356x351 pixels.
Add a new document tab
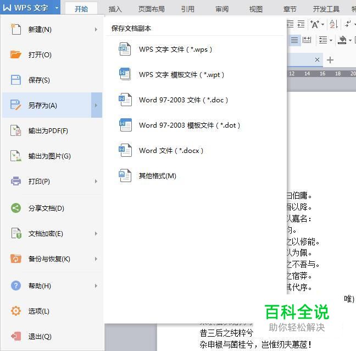pyautogui.click(x=330, y=60)
